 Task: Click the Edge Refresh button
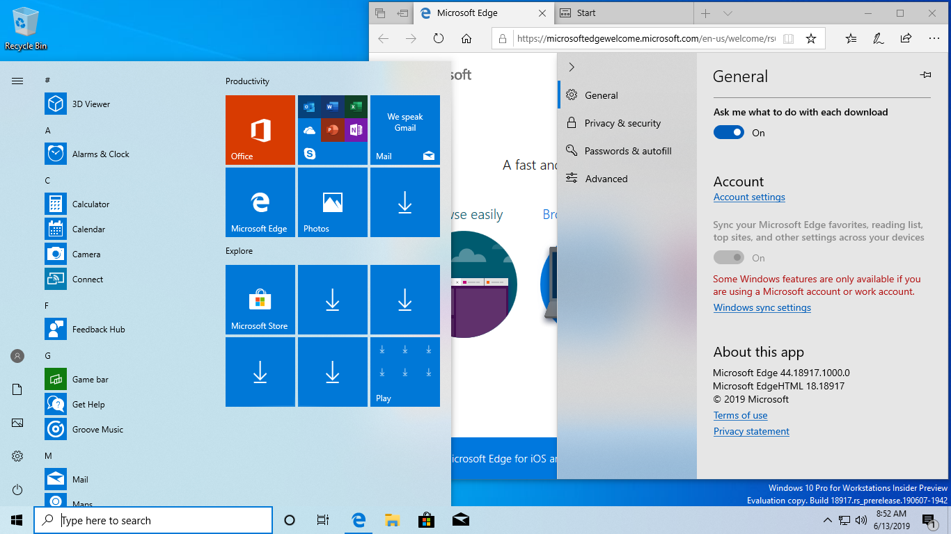coord(439,39)
